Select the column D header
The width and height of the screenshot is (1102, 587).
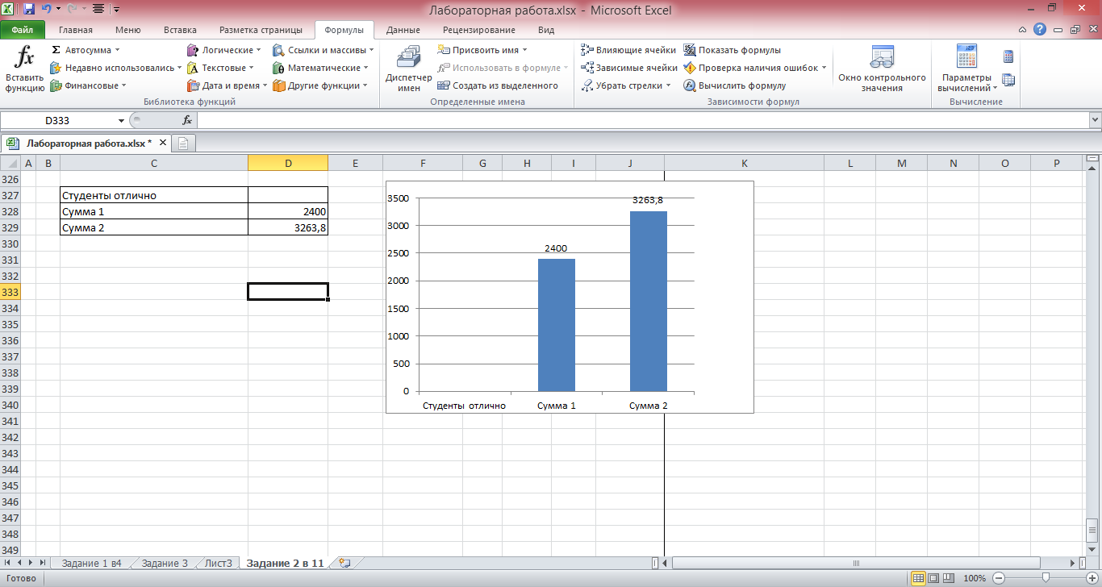pos(288,163)
